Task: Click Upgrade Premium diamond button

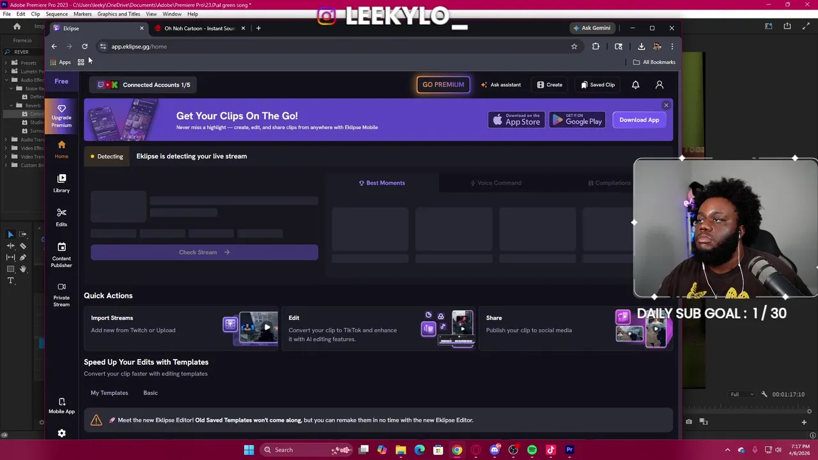Action: 61,116
